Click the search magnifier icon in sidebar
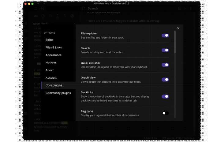Image resolution: width=213 pixels, height=142 pixels. (x=43, y=9)
